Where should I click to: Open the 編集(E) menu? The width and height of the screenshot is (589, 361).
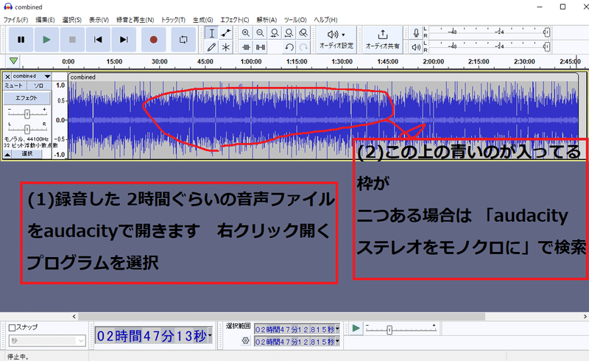(x=45, y=20)
